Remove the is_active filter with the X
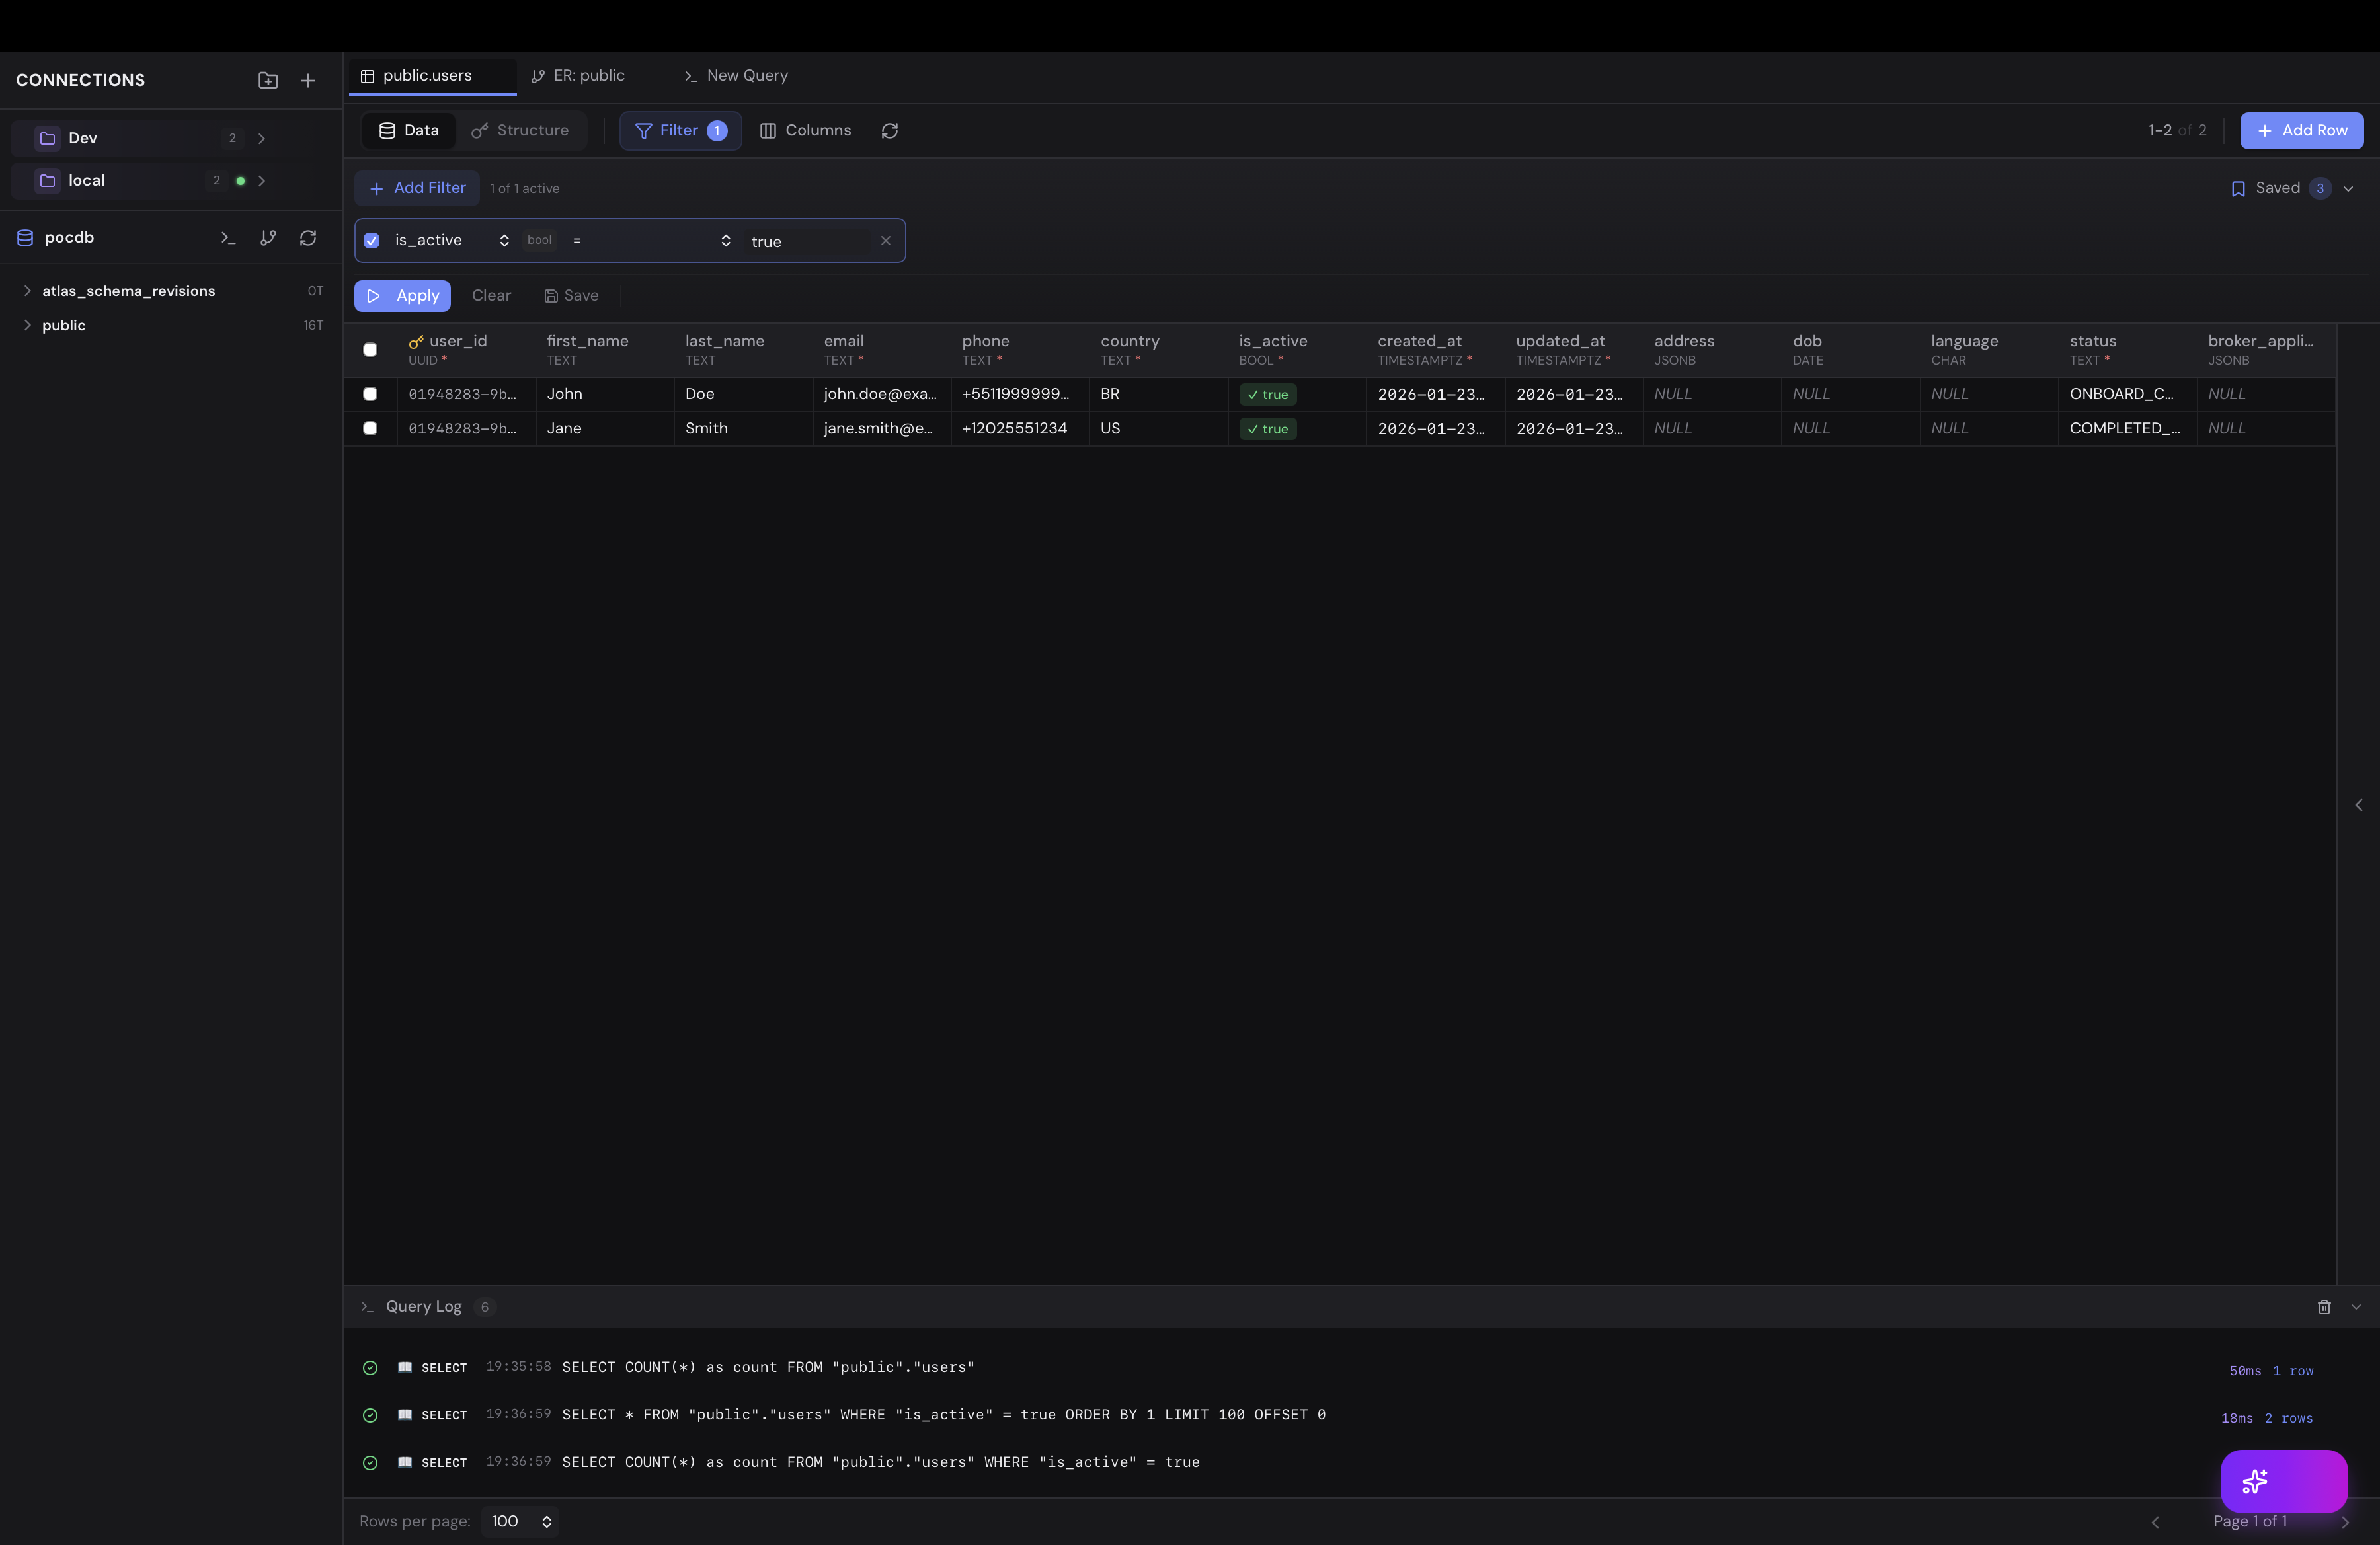This screenshot has height=1545, width=2380. 885,240
